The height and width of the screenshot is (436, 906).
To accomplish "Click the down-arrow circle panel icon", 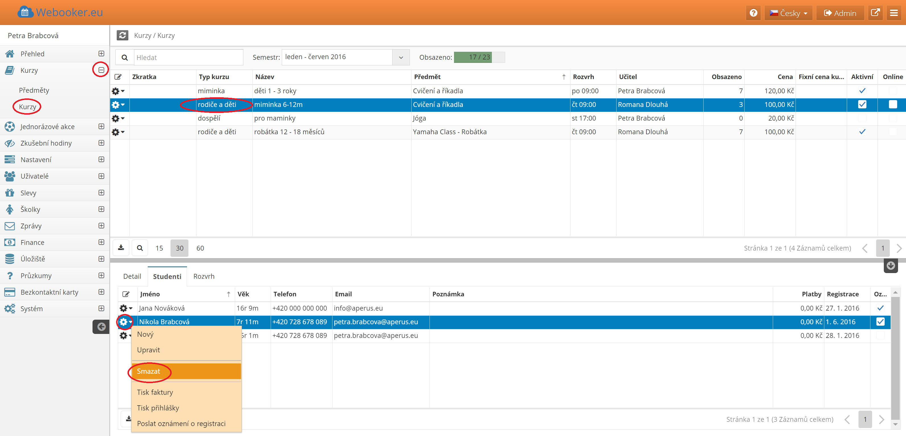I will click(891, 266).
